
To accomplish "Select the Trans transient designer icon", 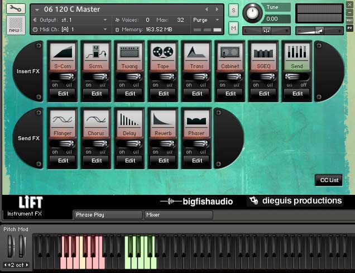I will point(196,52).
